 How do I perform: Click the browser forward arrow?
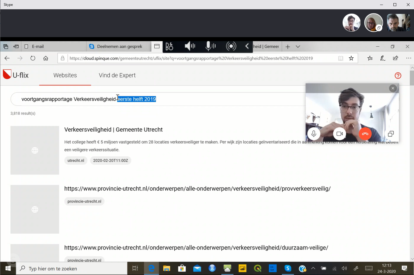coord(20,58)
